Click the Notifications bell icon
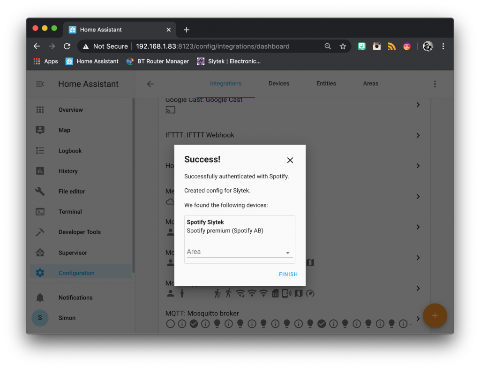The image size is (480, 369). coord(40,297)
